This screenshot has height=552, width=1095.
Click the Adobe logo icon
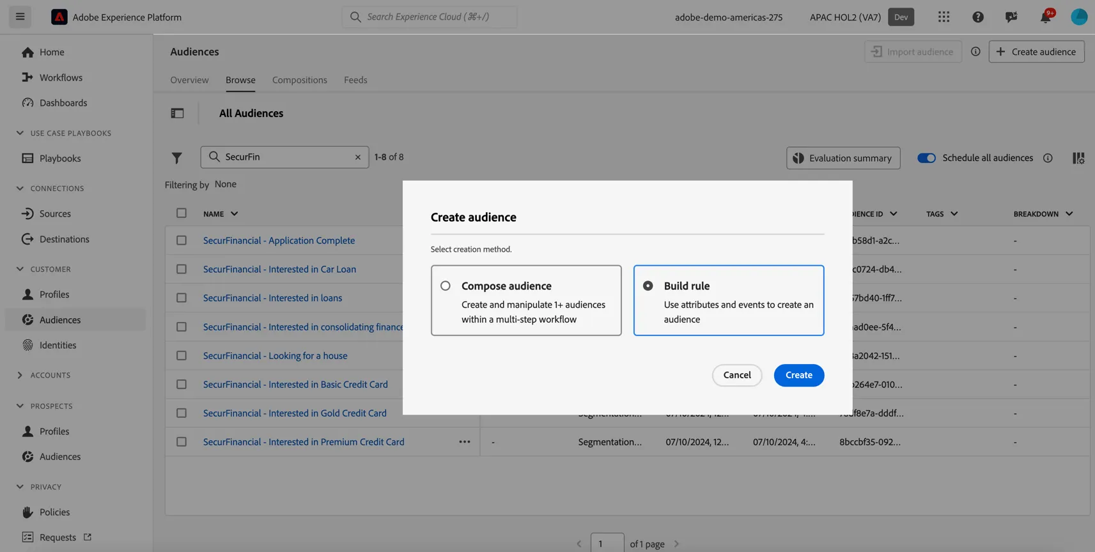click(x=59, y=17)
